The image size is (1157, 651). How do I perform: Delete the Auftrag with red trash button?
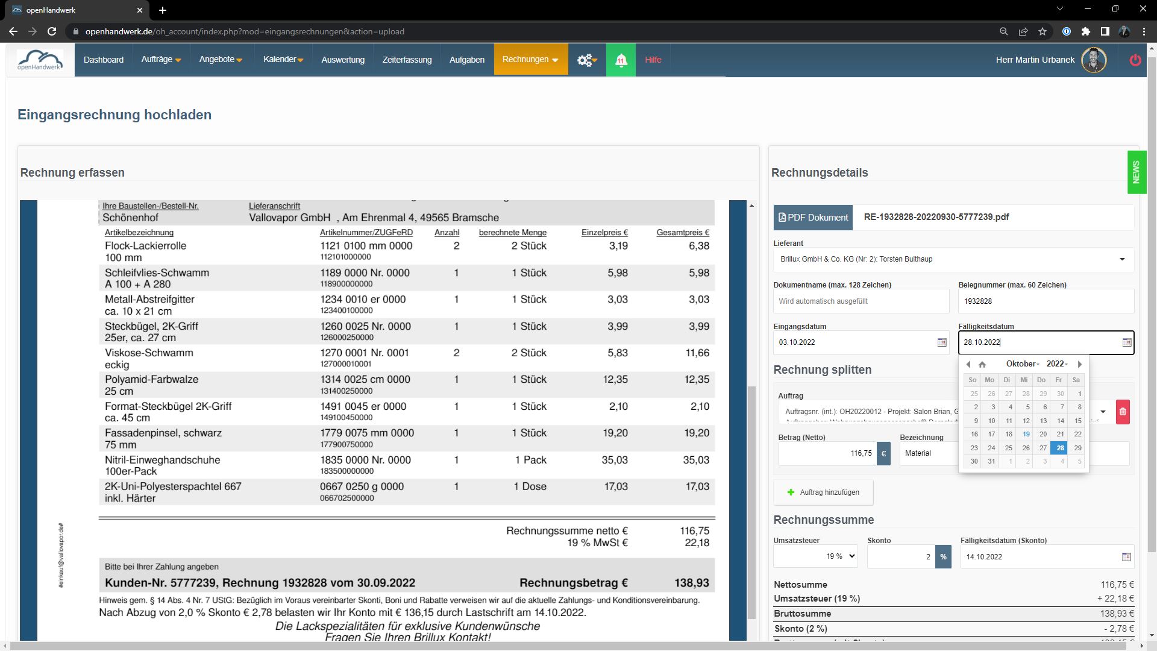[x=1122, y=412]
